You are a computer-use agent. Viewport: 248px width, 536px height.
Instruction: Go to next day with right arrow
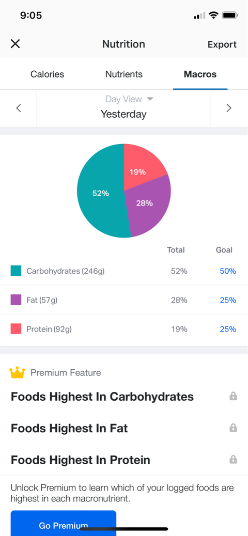(x=229, y=108)
